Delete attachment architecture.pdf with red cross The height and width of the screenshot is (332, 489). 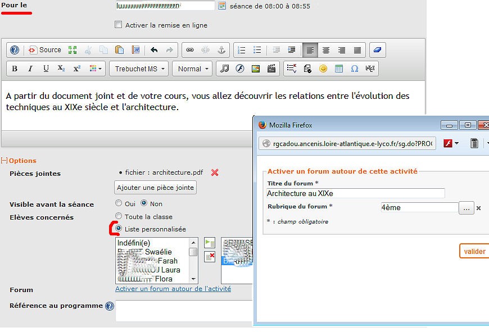click(215, 172)
